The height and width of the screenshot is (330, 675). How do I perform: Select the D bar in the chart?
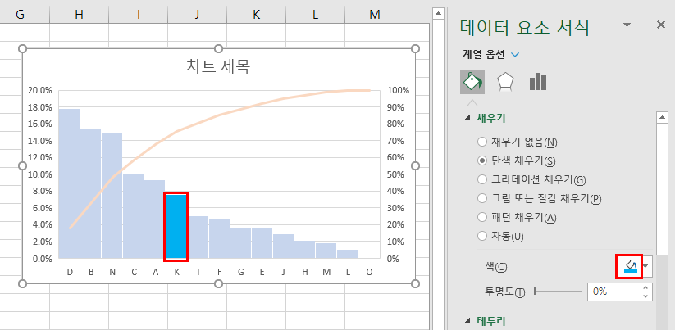click(69, 183)
